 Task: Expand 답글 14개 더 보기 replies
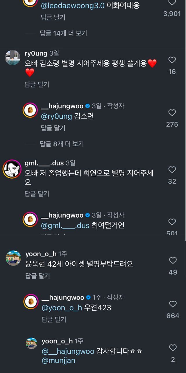63,33
